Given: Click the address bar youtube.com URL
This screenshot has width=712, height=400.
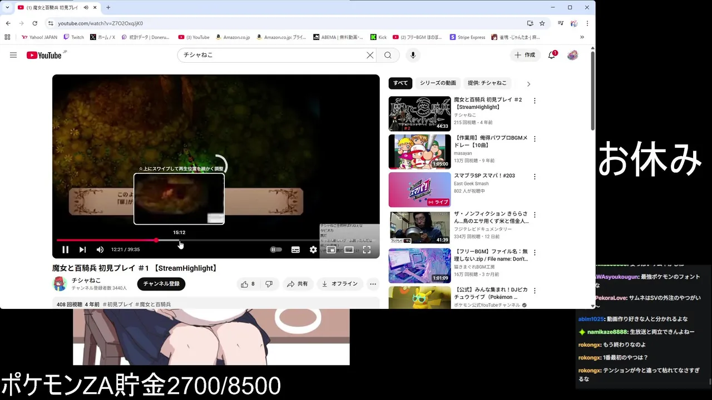Looking at the screenshot, I should [100, 23].
